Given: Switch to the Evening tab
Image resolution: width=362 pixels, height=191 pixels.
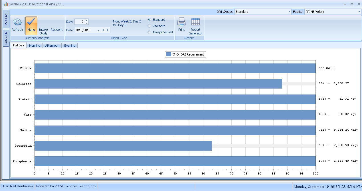Looking at the screenshot, I should tap(70, 46).
